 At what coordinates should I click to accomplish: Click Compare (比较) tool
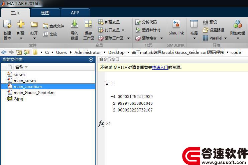50,34
